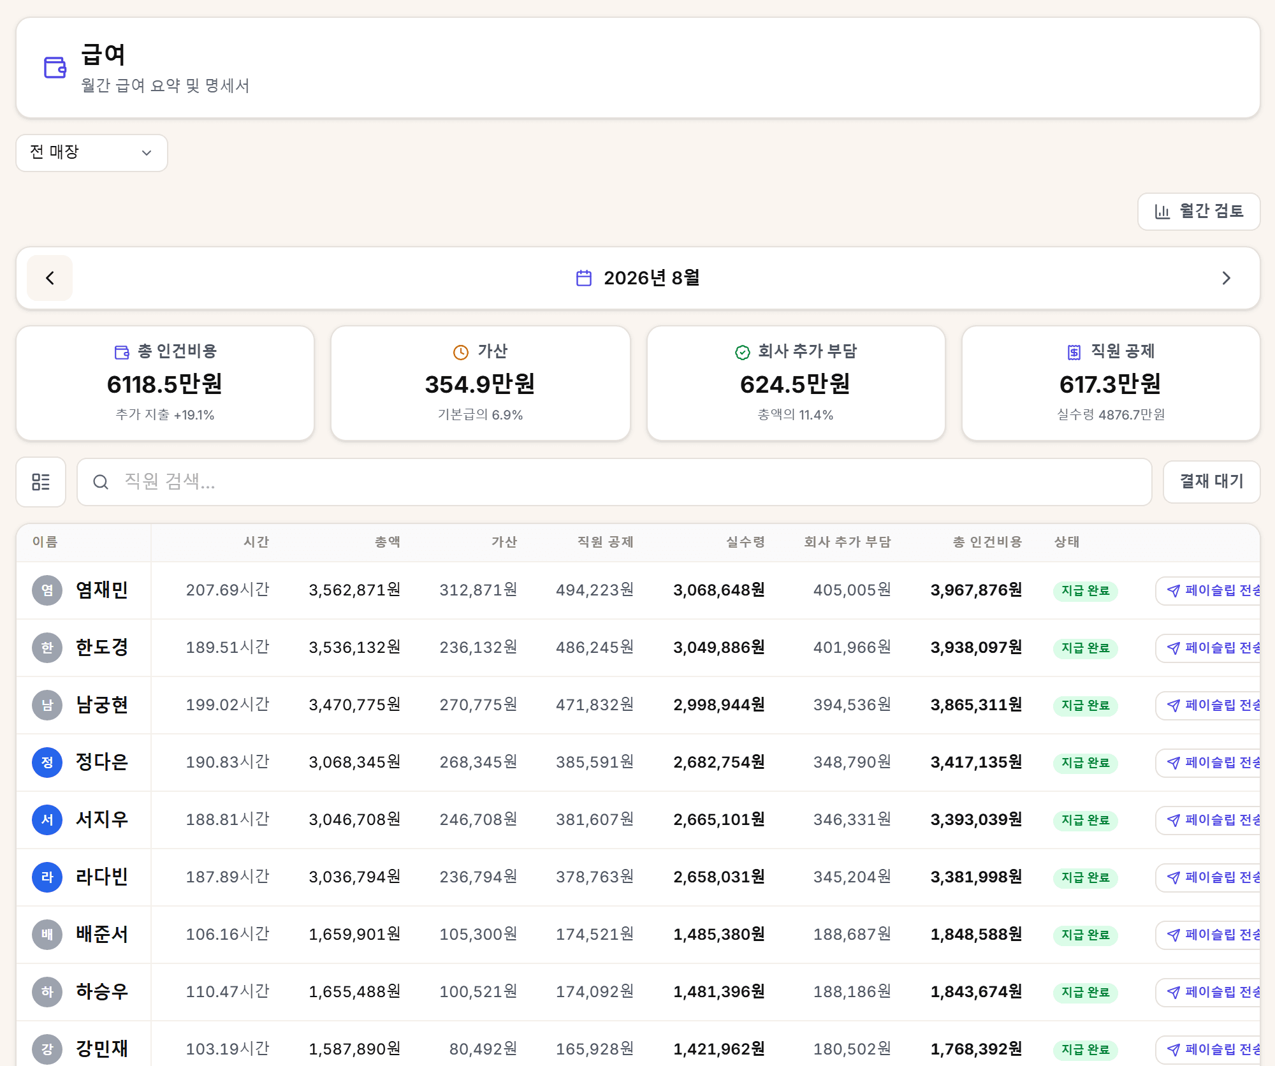
Task: Sort by the 실수령 column header
Action: point(745,542)
